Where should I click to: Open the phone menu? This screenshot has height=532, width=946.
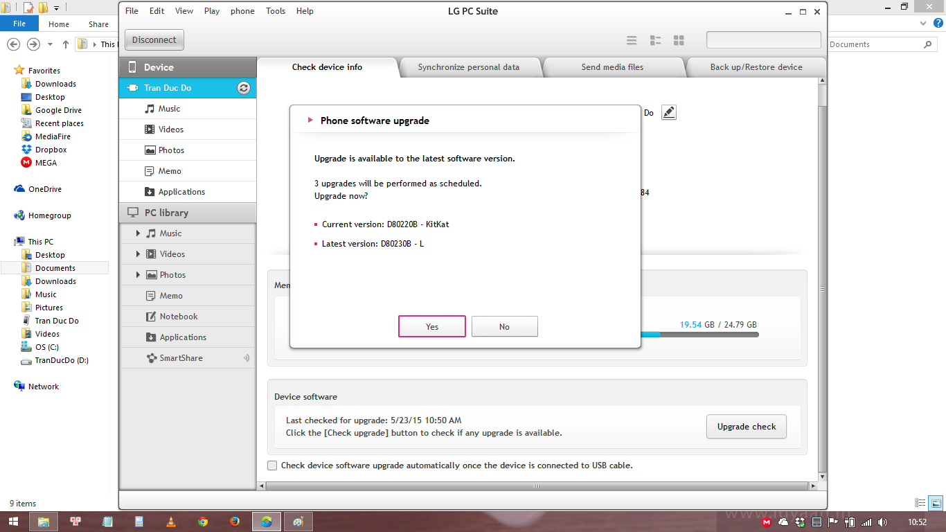coord(242,11)
